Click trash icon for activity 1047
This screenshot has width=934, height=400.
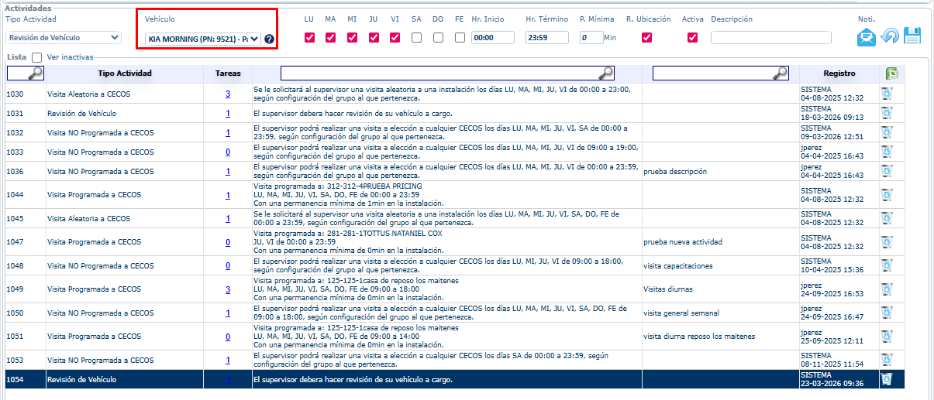(887, 241)
